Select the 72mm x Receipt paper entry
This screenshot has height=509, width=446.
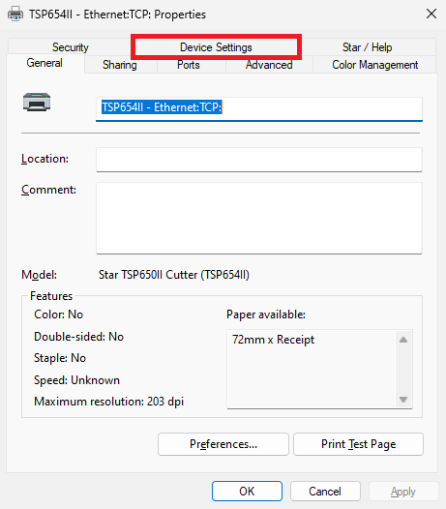tap(274, 340)
